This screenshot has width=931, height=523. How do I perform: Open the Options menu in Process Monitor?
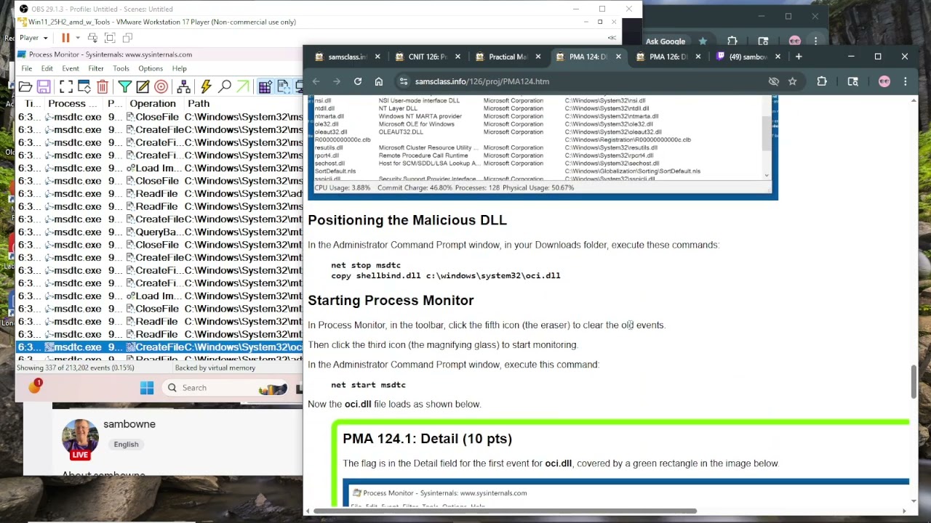click(x=151, y=68)
